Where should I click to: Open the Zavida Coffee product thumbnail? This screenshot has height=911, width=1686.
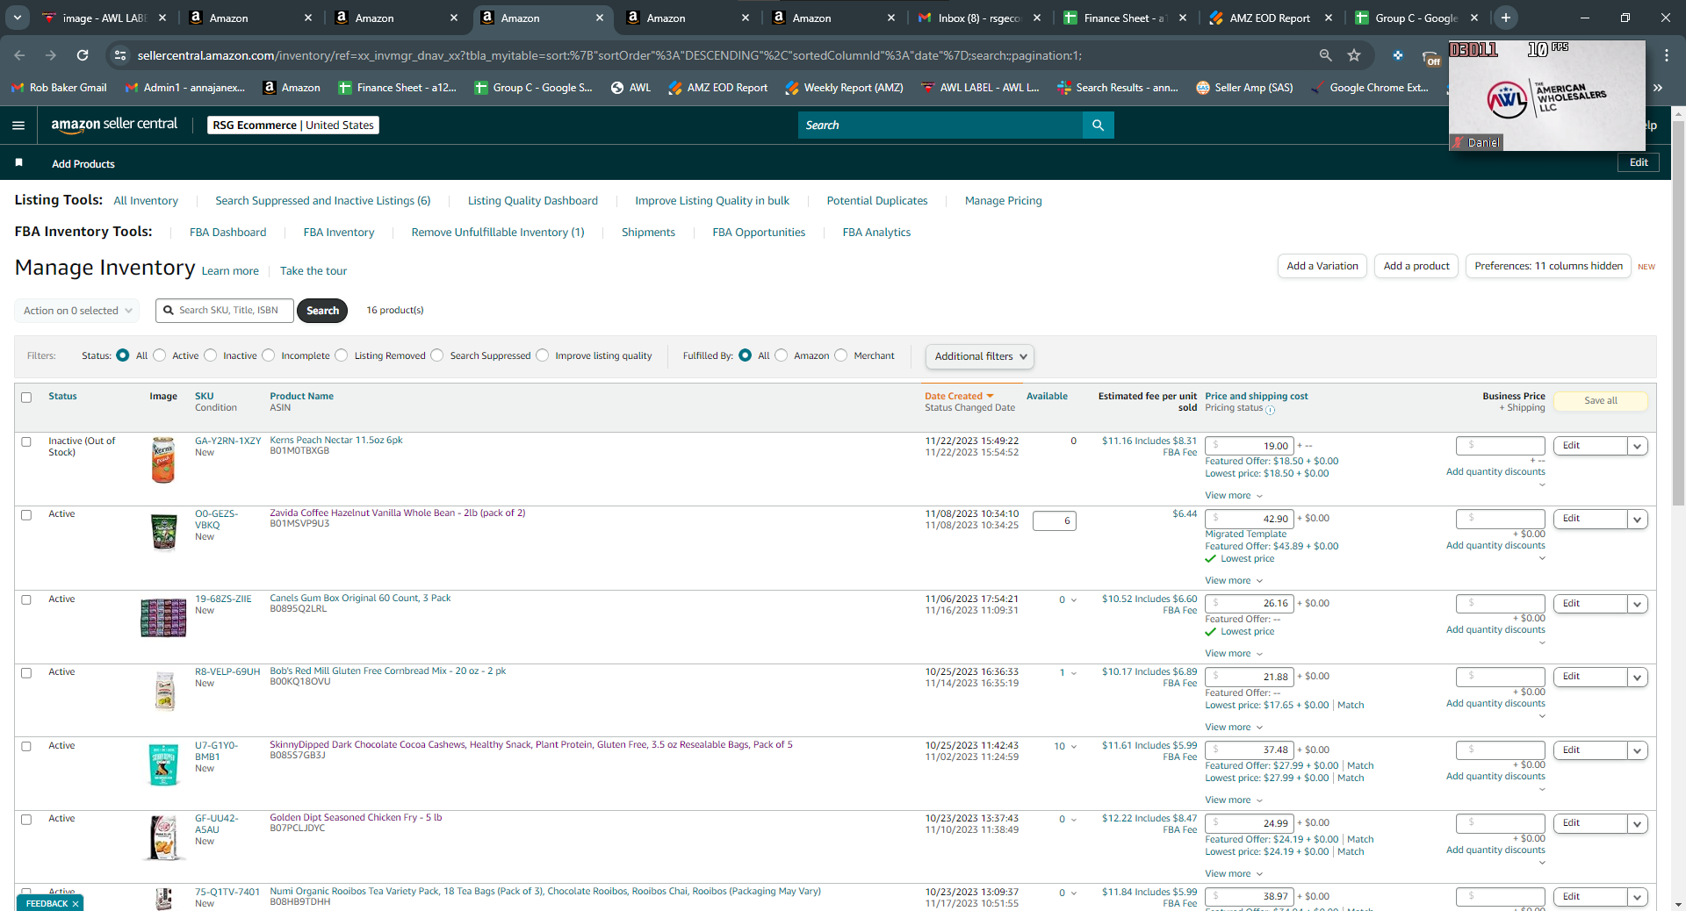tap(163, 532)
